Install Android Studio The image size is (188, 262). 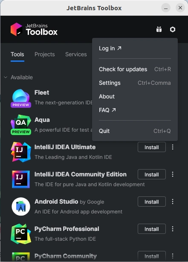tap(152, 202)
